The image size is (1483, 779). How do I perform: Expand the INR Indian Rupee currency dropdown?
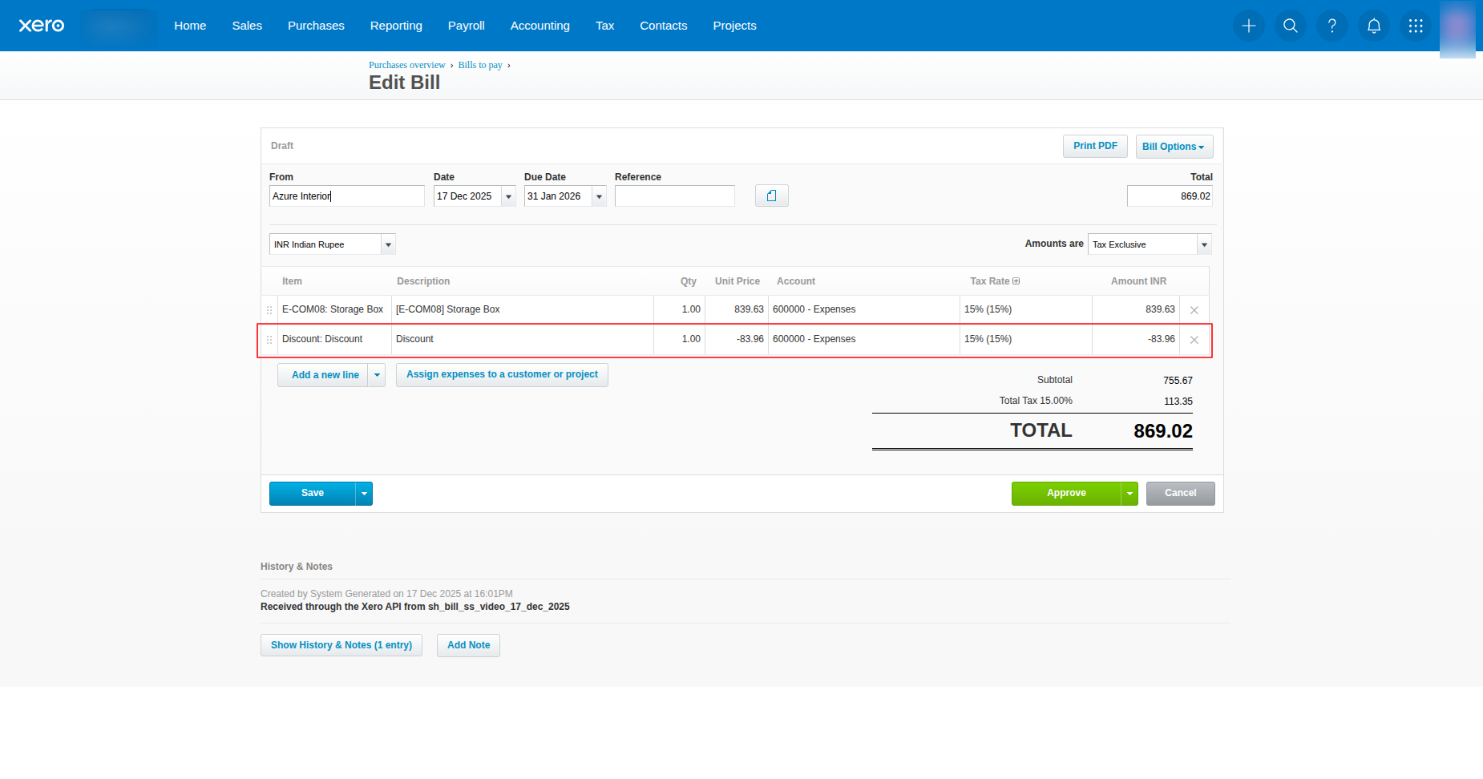(x=388, y=244)
